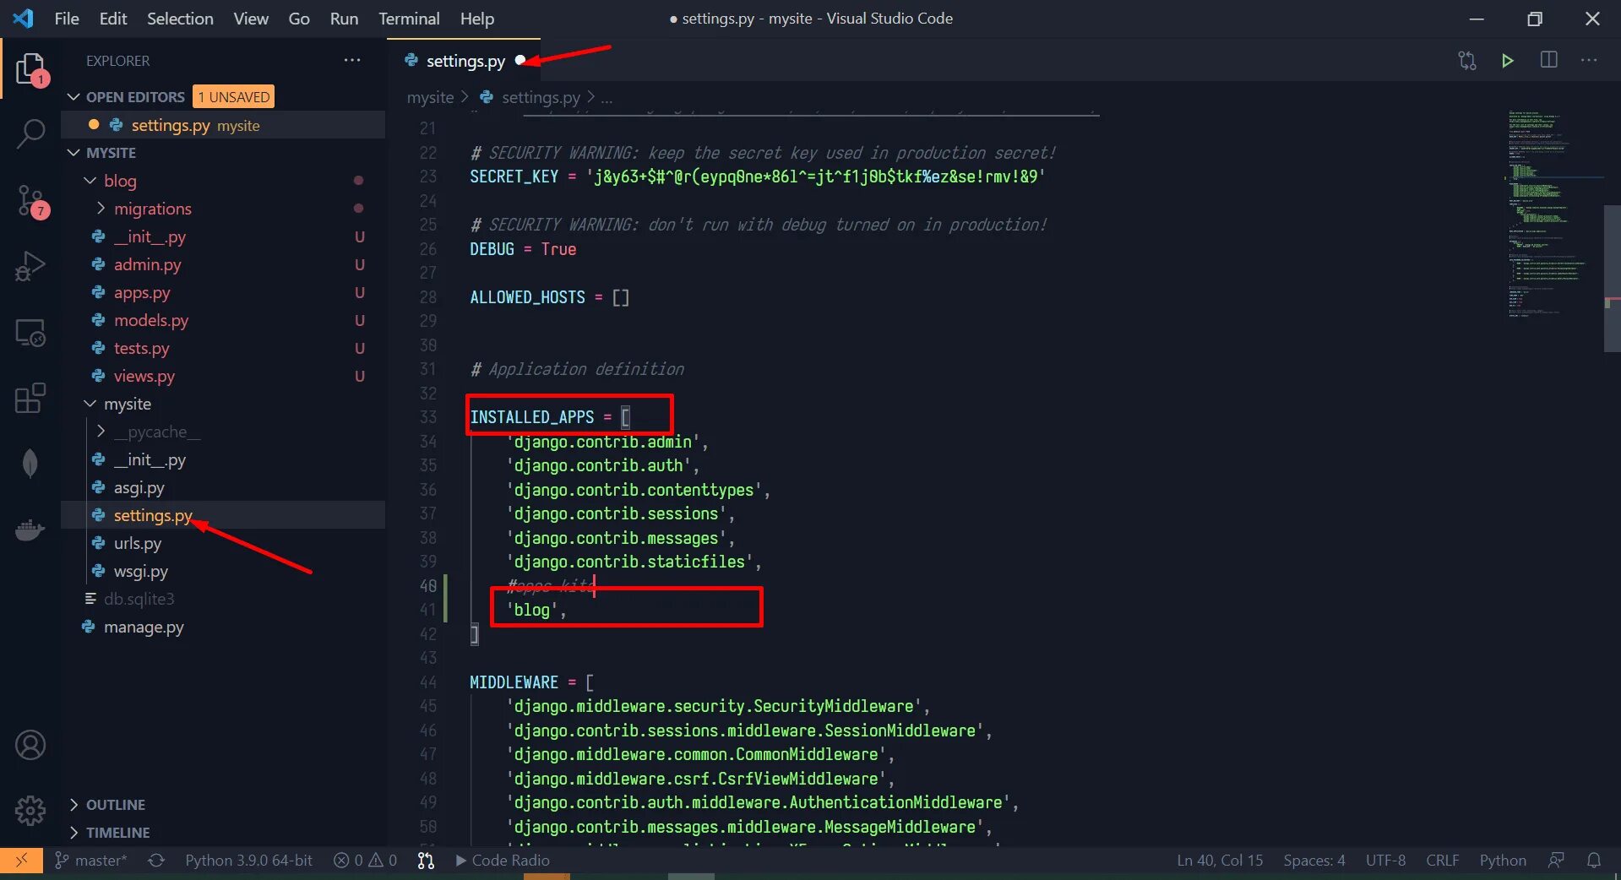The height and width of the screenshot is (880, 1621).
Task: Click Code Radio in status bar
Action: tap(503, 860)
